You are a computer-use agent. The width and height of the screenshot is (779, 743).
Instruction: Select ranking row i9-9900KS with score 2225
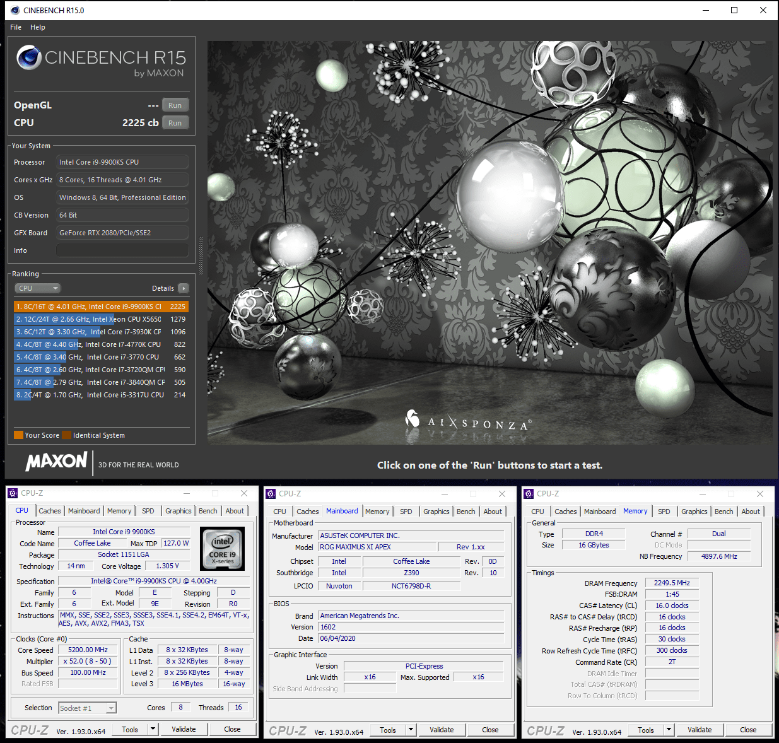(101, 307)
